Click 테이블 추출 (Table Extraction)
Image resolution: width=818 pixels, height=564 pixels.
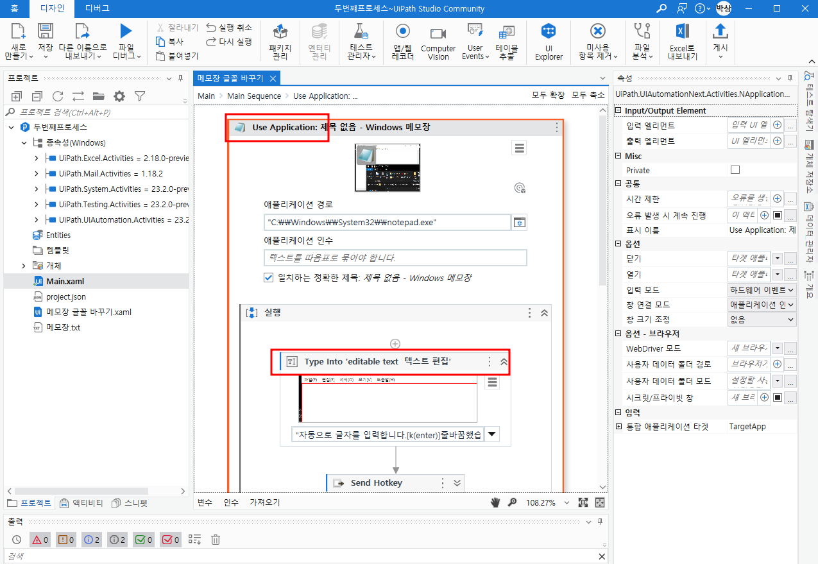click(x=507, y=42)
